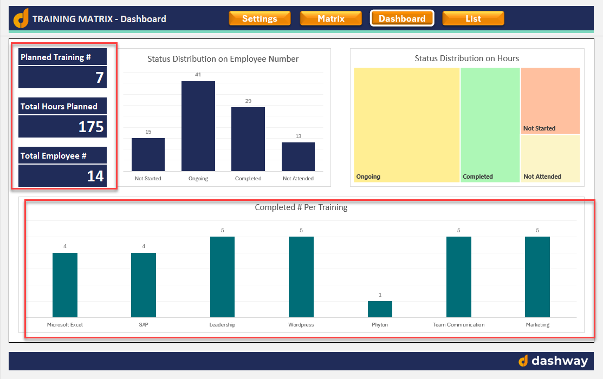This screenshot has height=379, width=603.
Task: Click the Status Distribution on Hours chart title
Action: click(467, 58)
